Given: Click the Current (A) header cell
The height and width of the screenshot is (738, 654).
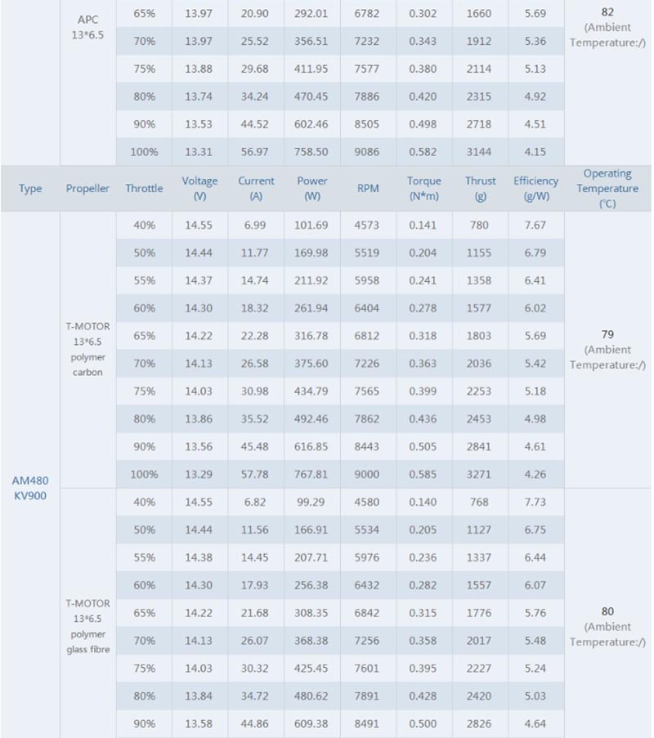Looking at the screenshot, I should click(x=256, y=188).
